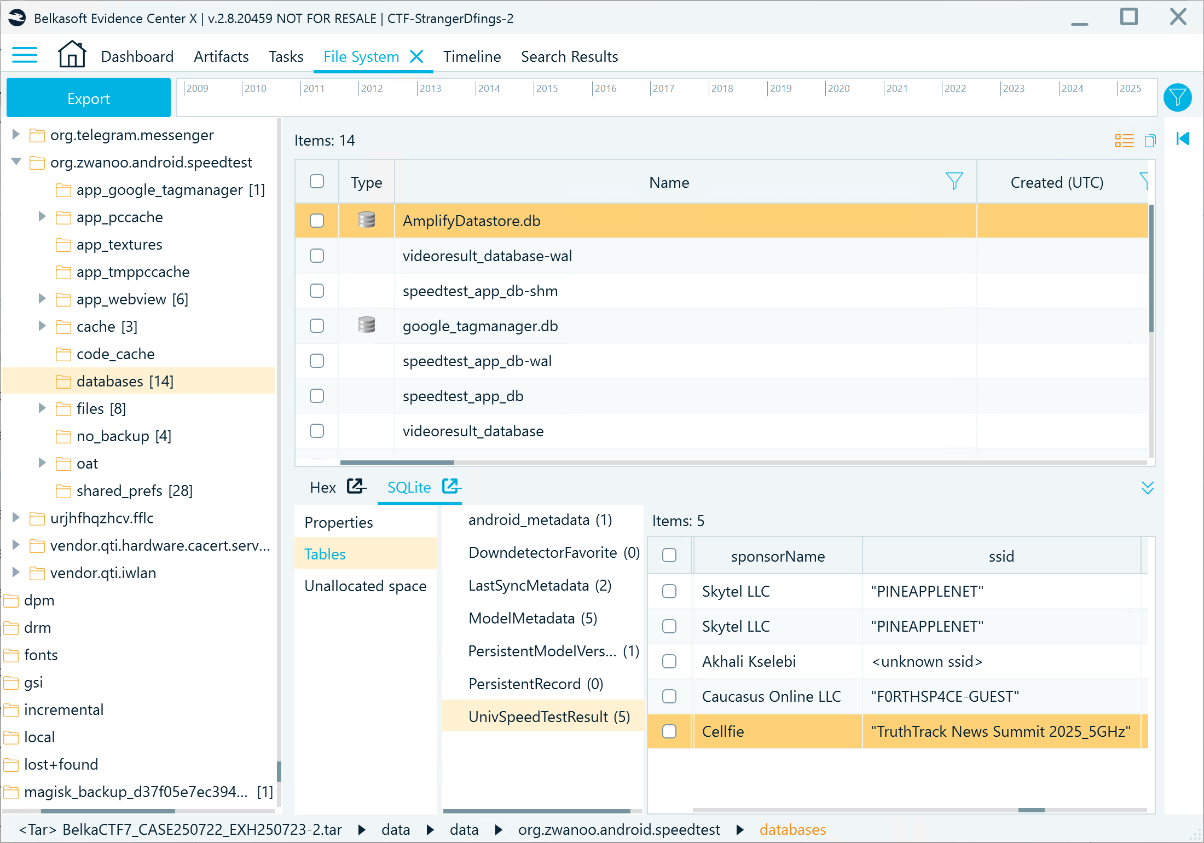This screenshot has height=843, width=1204.
Task: Open Hex viewer in new window icon
Action: [x=356, y=486]
